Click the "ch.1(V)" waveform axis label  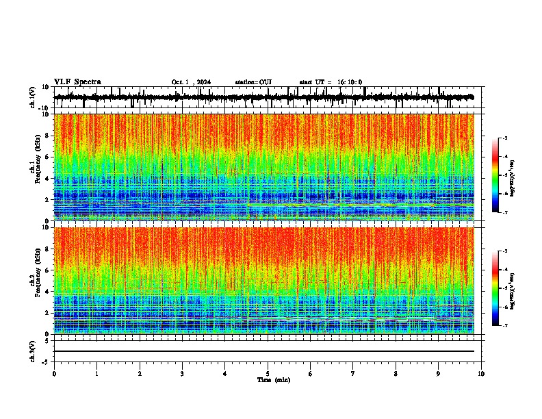pyautogui.click(x=33, y=97)
